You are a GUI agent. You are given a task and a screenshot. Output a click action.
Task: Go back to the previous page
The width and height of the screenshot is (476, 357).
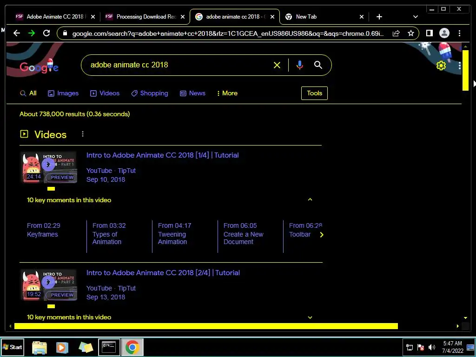point(17,33)
